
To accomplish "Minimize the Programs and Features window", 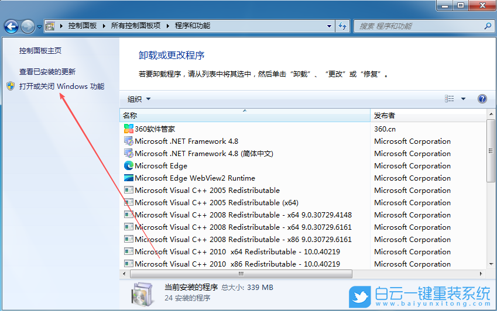I will 445,5.
